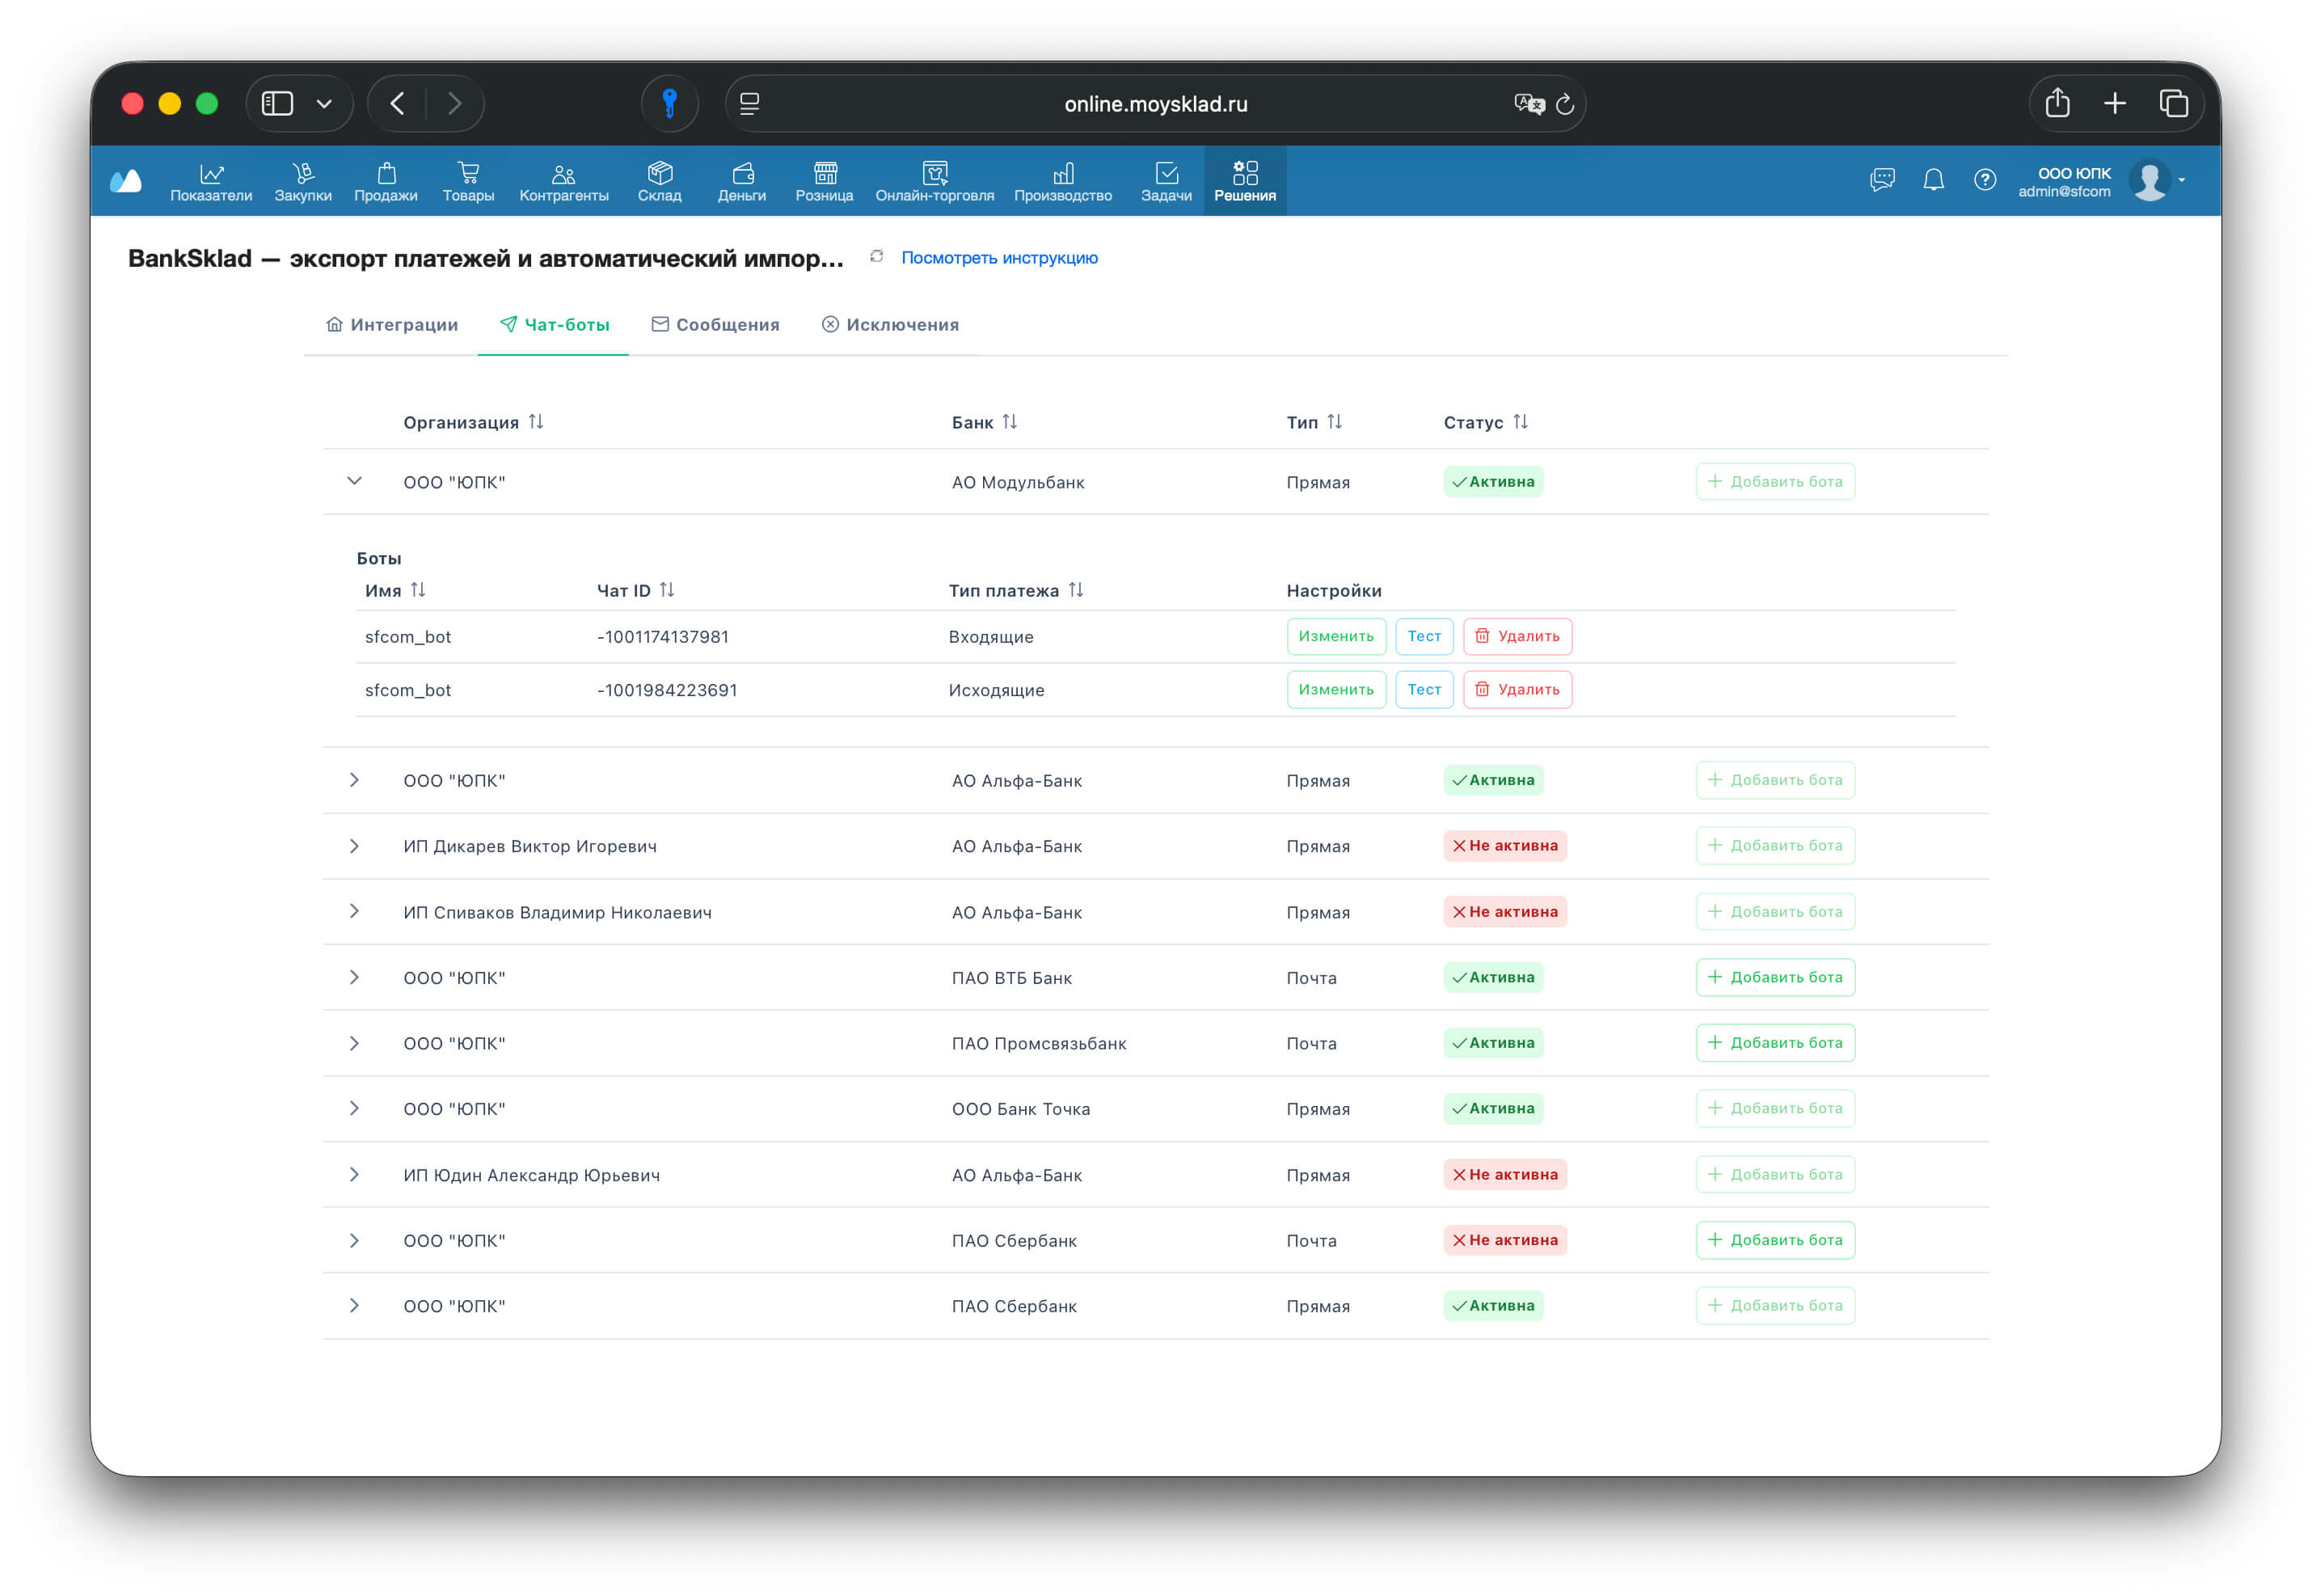The width and height of the screenshot is (2312, 1596).
Task: Select the Чат-боты tab
Action: tap(554, 325)
